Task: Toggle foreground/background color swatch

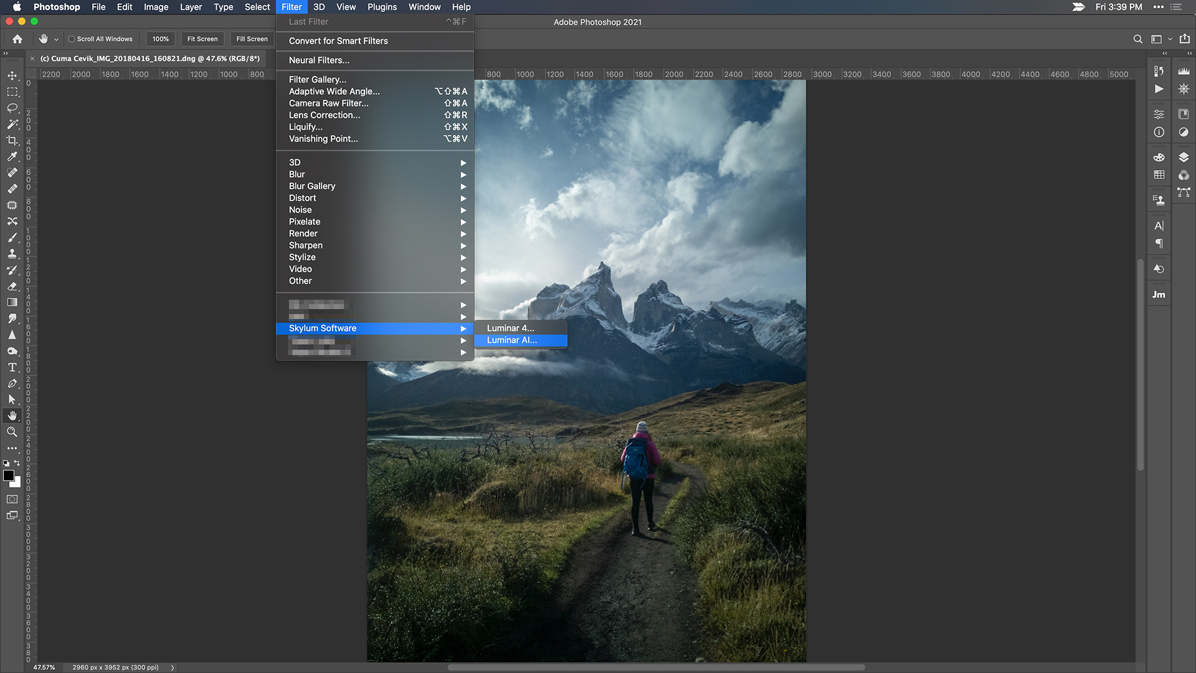Action: (16, 462)
